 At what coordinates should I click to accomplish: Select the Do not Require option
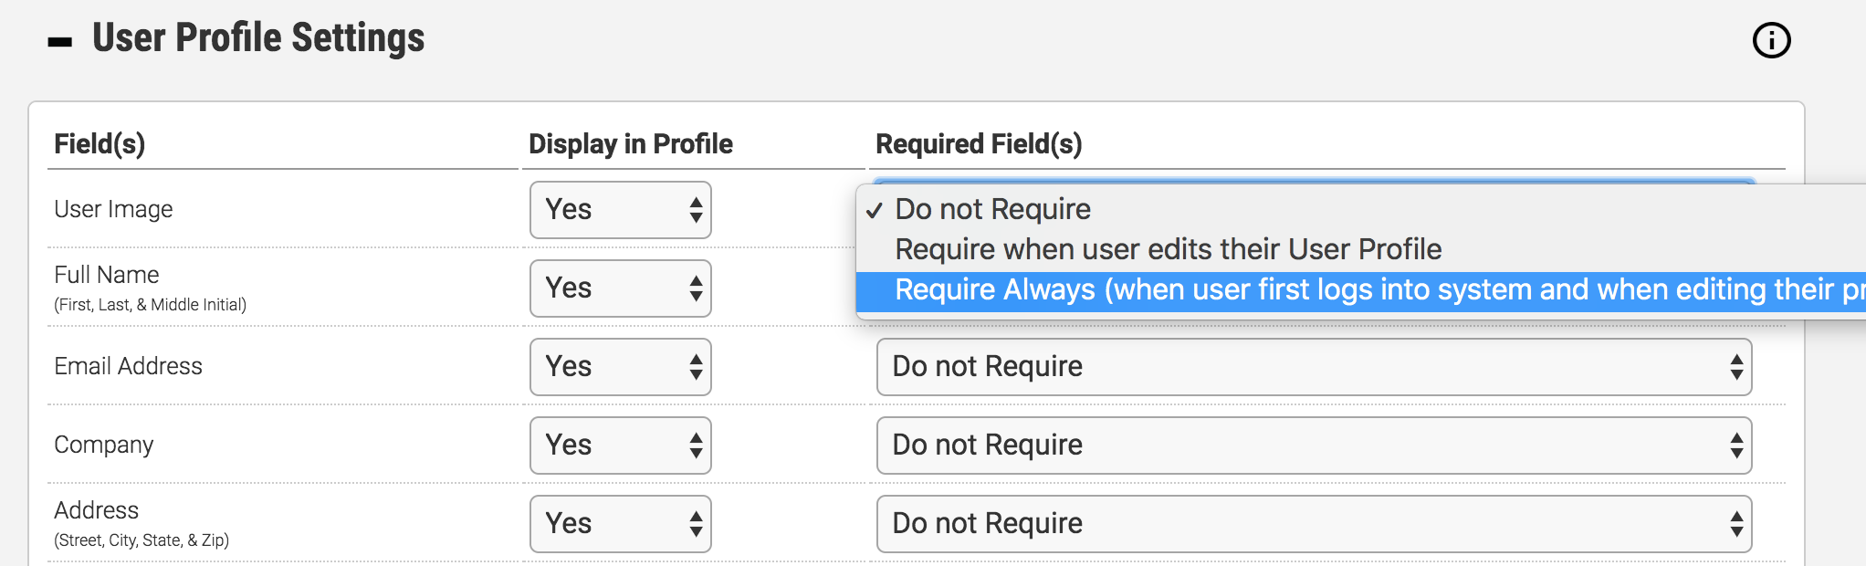(x=992, y=209)
